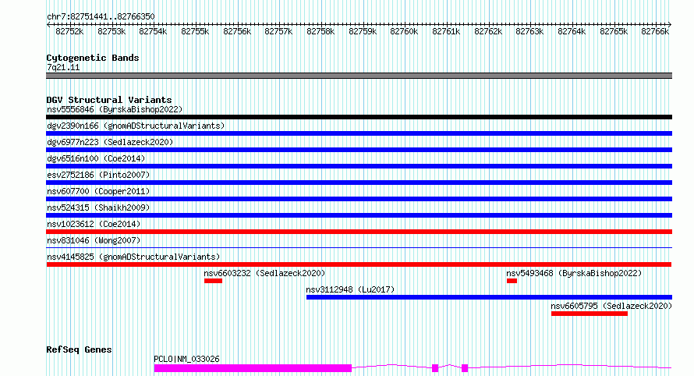
Task: Click the 82758k ruler tick label
Action: (320, 31)
